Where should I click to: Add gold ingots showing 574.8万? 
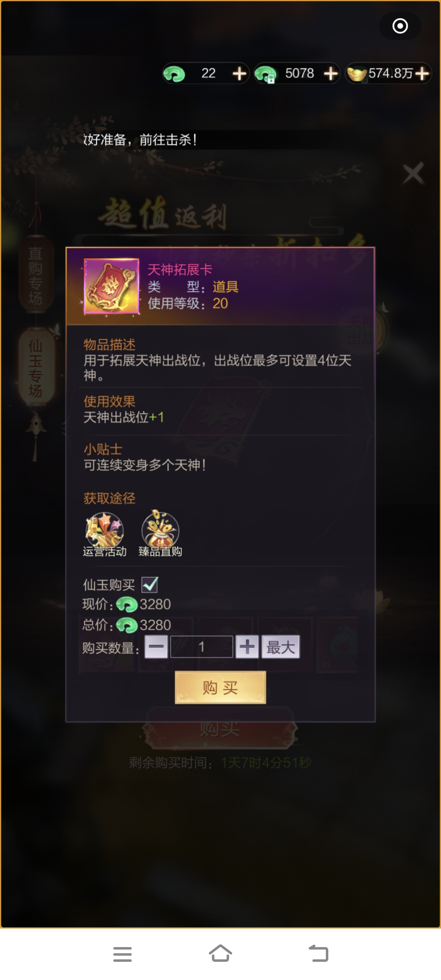[x=422, y=73]
